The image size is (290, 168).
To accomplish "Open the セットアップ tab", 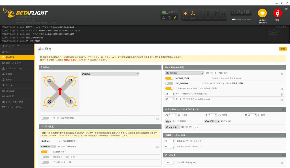I will [17, 46].
